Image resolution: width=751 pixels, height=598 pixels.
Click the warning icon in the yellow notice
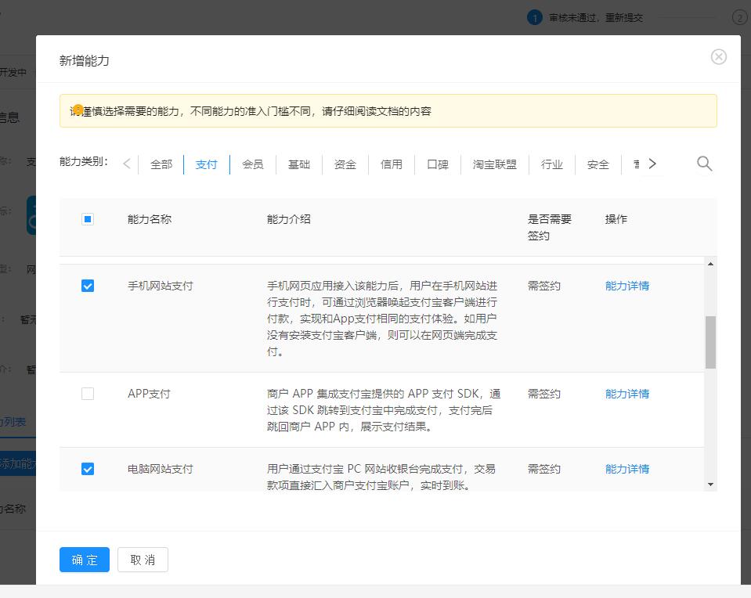coord(78,109)
